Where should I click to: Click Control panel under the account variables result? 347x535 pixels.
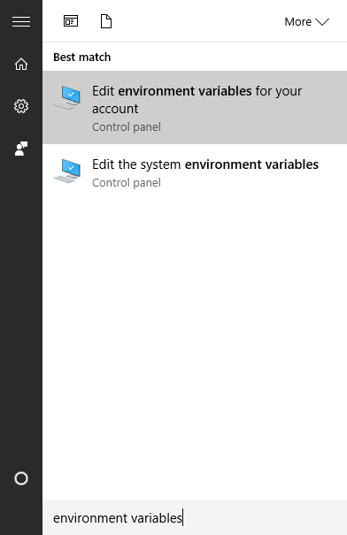click(127, 127)
